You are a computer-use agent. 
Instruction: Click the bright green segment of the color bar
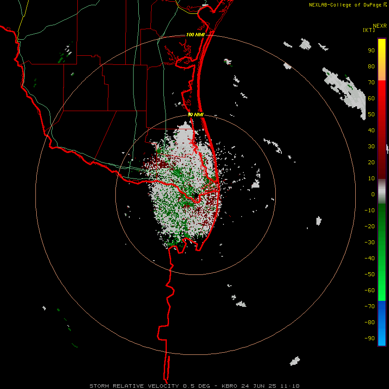(382, 275)
